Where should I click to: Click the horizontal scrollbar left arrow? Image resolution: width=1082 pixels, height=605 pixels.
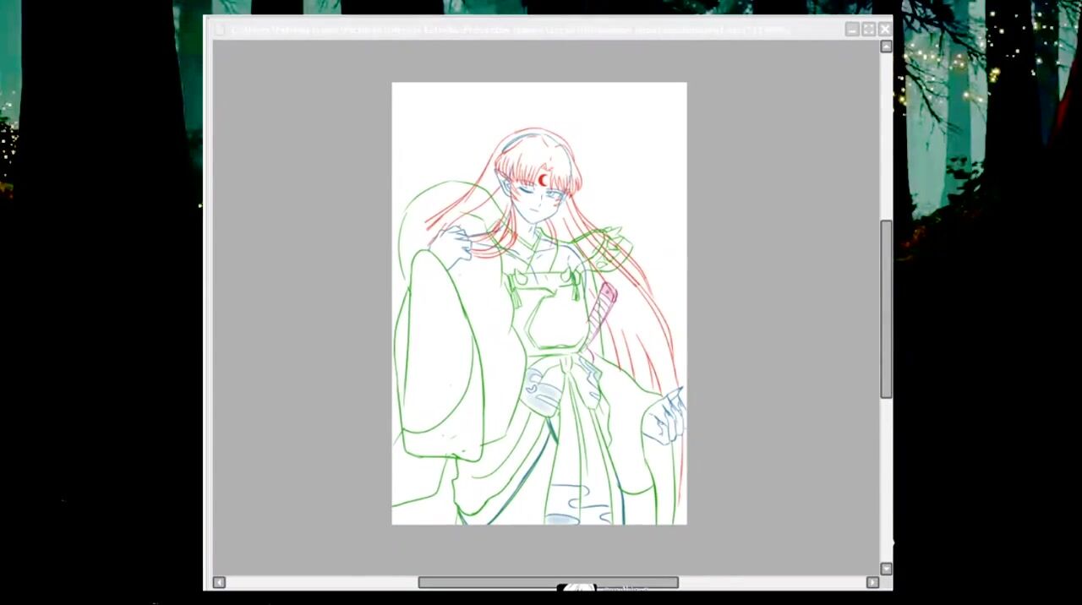[x=220, y=582]
